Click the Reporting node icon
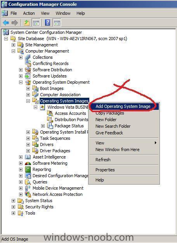This screenshot has height=243, width=177. 28,169
